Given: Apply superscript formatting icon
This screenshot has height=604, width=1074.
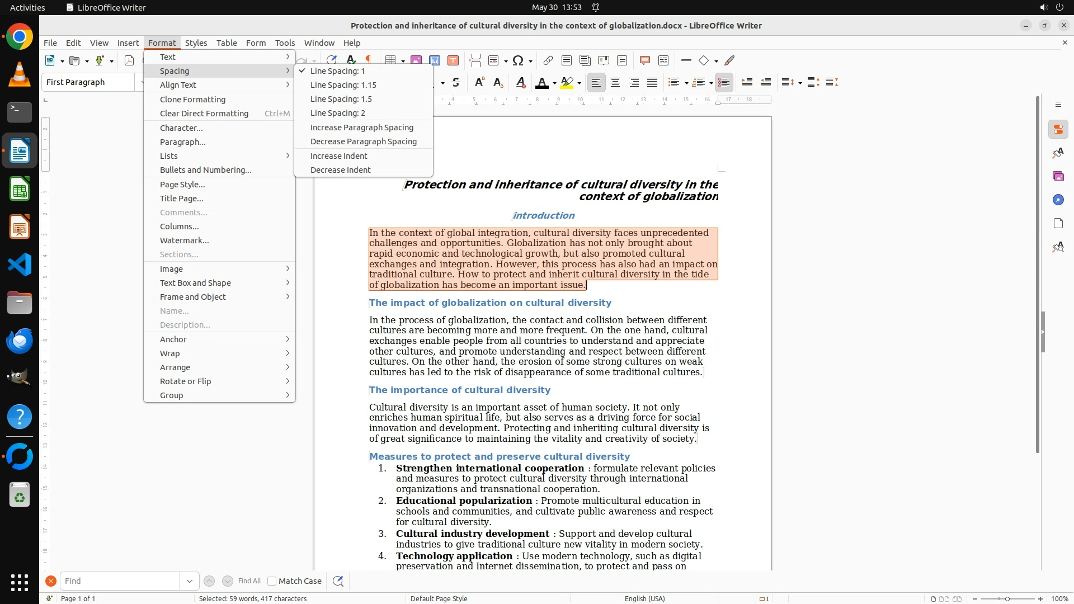Looking at the screenshot, I should pyautogui.click(x=479, y=83).
